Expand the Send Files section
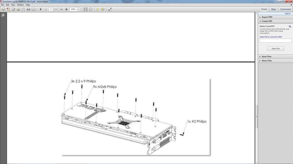 (266, 57)
